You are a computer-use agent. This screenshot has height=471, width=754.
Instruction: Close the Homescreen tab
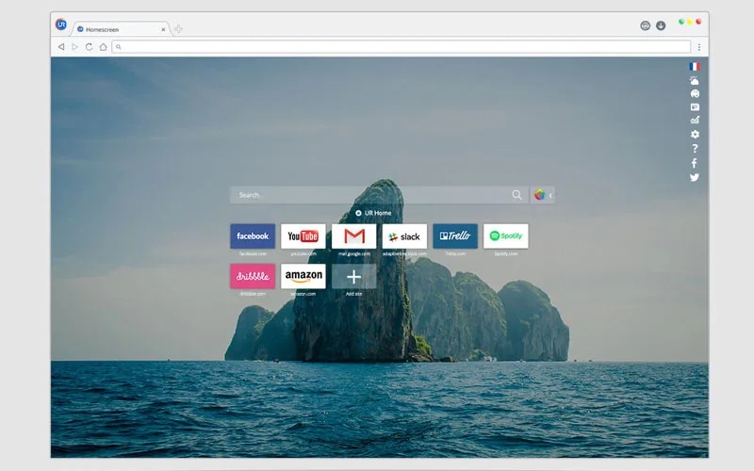tap(163, 29)
